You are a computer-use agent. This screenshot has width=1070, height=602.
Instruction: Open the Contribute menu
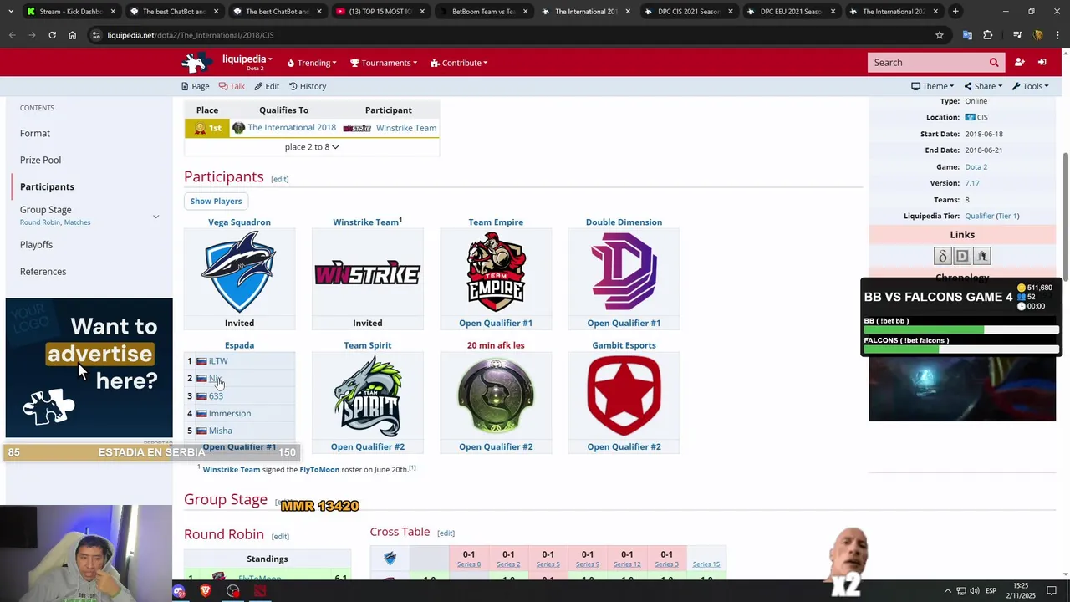click(459, 63)
